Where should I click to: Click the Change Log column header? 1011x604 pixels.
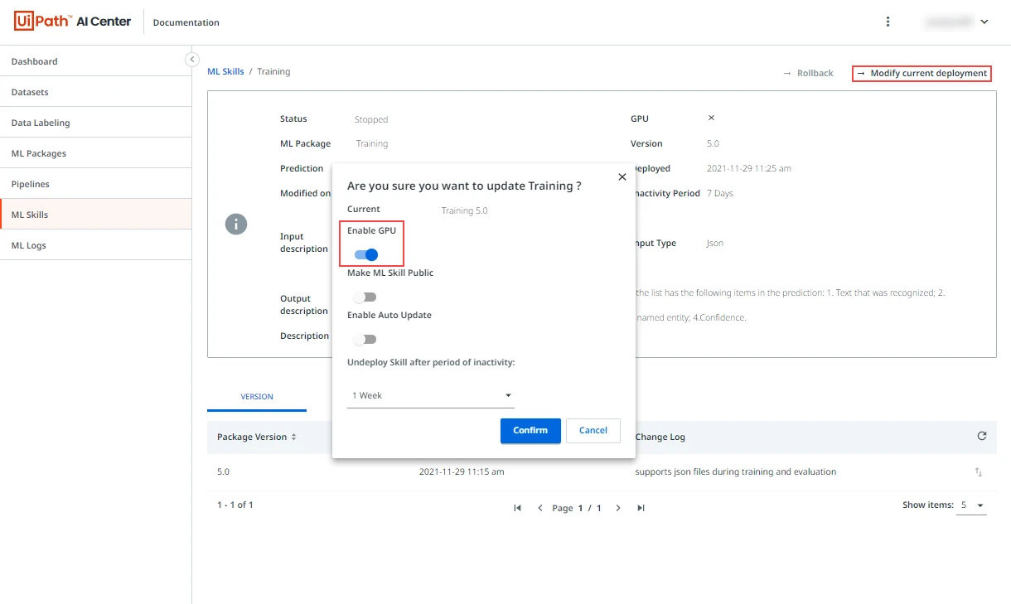click(660, 437)
